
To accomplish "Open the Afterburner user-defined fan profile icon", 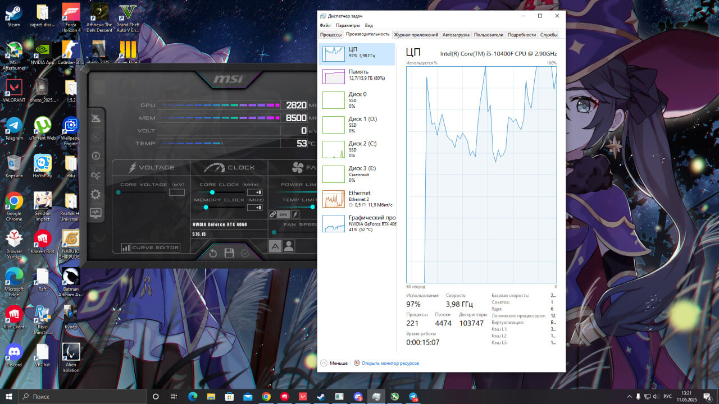I will [289, 245].
